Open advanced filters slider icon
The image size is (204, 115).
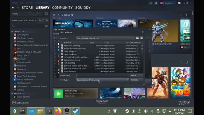46,26
